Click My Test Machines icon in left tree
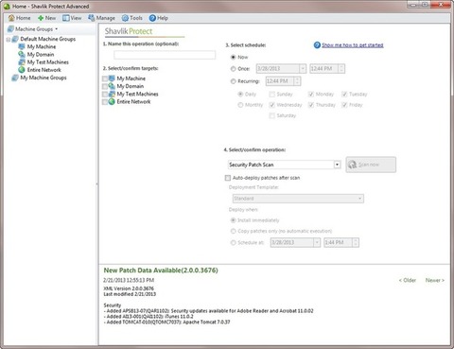This screenshot has width=454, height=349. pos(22,62)
